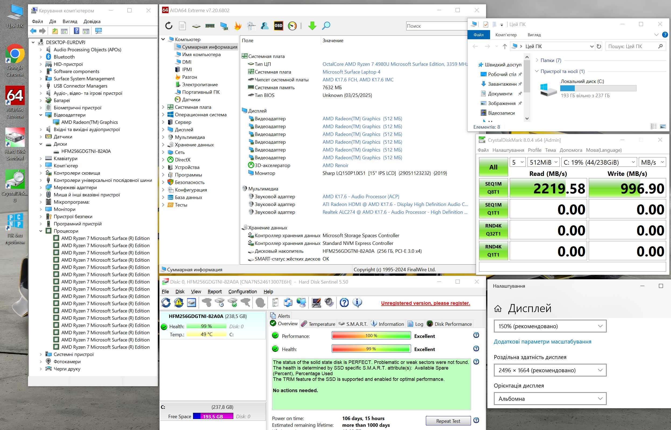
Task: Click the back arrow in Computer Management toolbar
Action: point(33,31)
